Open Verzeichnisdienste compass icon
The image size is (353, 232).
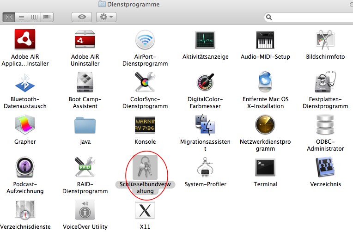pyautogui.click(x=25, y=210)
